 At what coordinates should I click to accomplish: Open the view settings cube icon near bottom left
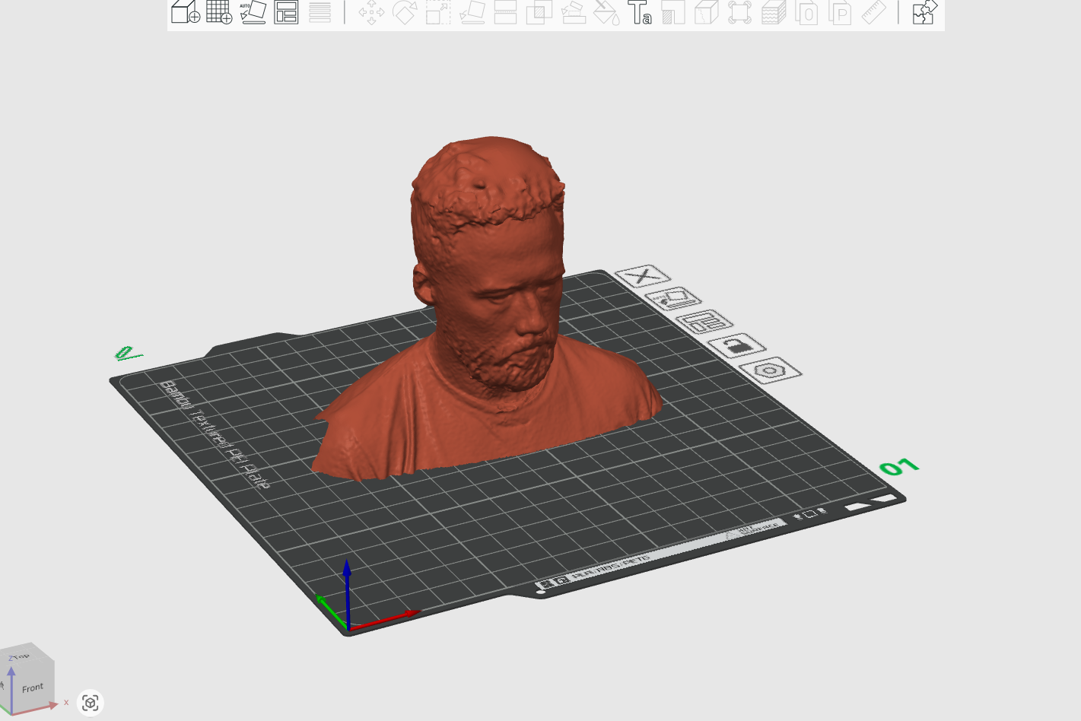point(91,704)
